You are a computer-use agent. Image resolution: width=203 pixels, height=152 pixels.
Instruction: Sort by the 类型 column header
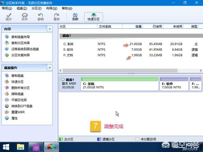coord(191,27)
